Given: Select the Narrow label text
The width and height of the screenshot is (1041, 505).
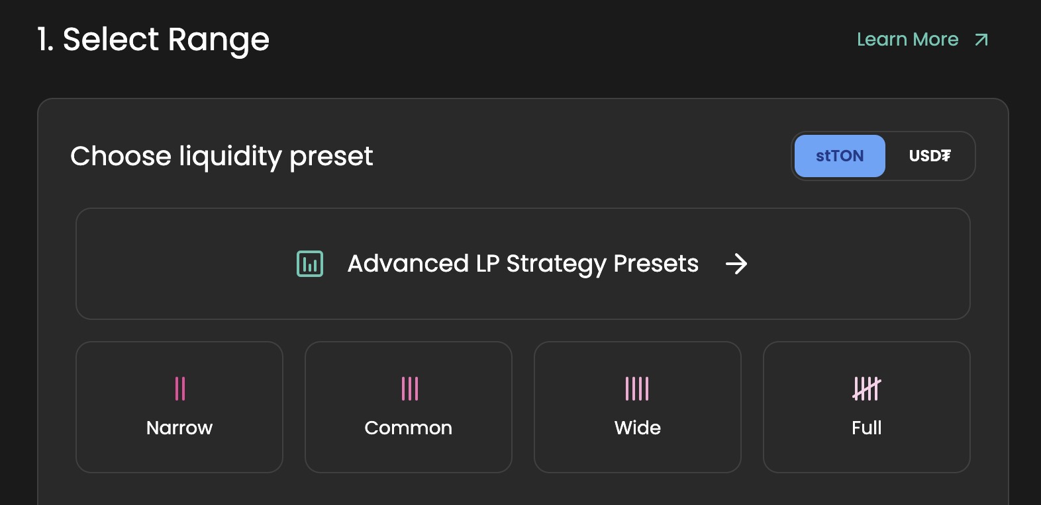Looking at the screenshot, I should [179, 428].
